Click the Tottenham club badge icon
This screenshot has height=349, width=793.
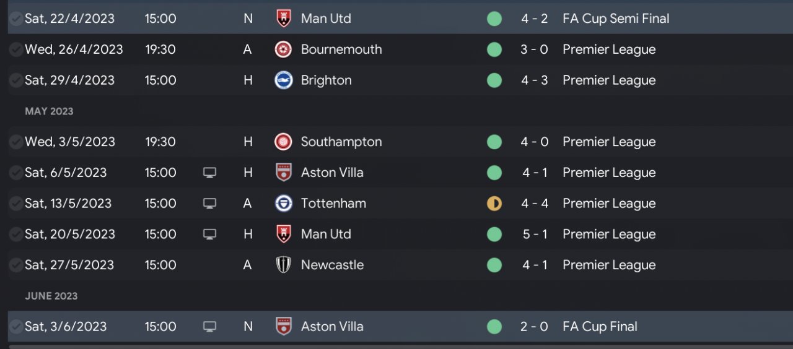(283, 204)
